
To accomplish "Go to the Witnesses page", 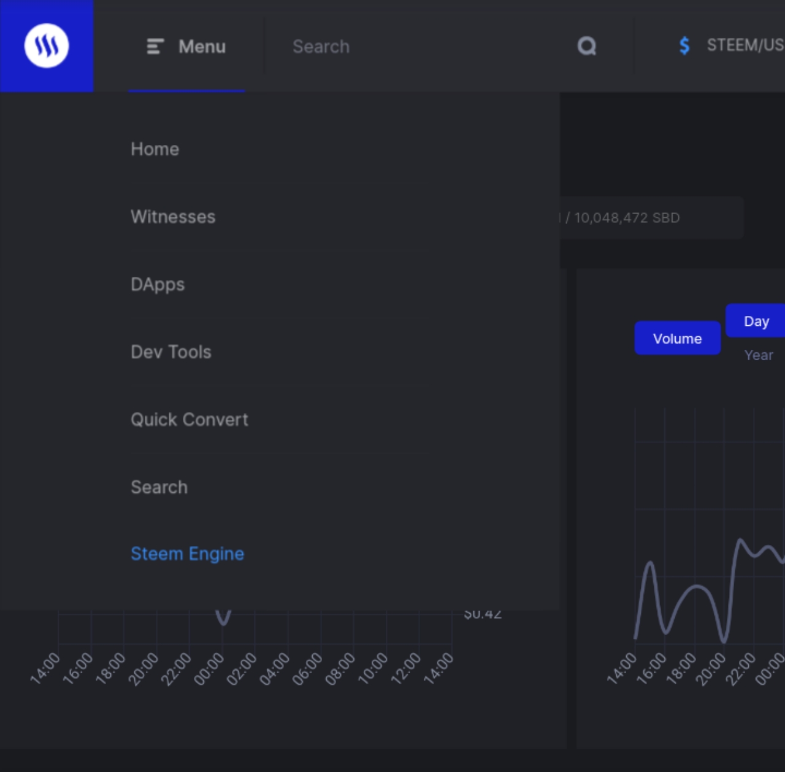I will pyautogui.click(x=173, y=217).
